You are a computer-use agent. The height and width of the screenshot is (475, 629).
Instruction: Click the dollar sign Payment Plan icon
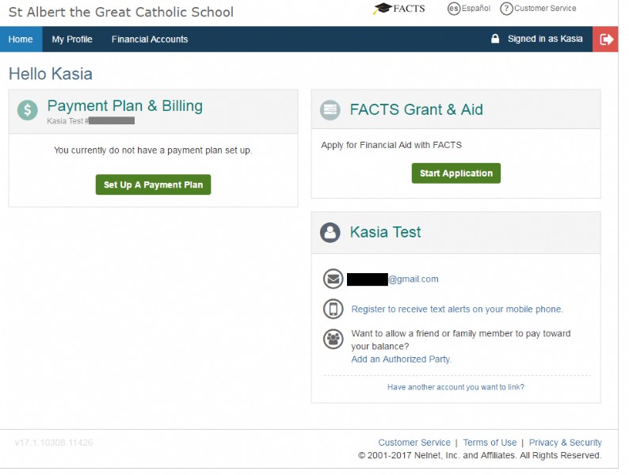point(27,110)
